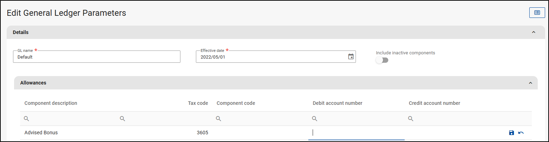Click the Details section header
Screen dimensions: 549x142
click(x=21, y=32)
